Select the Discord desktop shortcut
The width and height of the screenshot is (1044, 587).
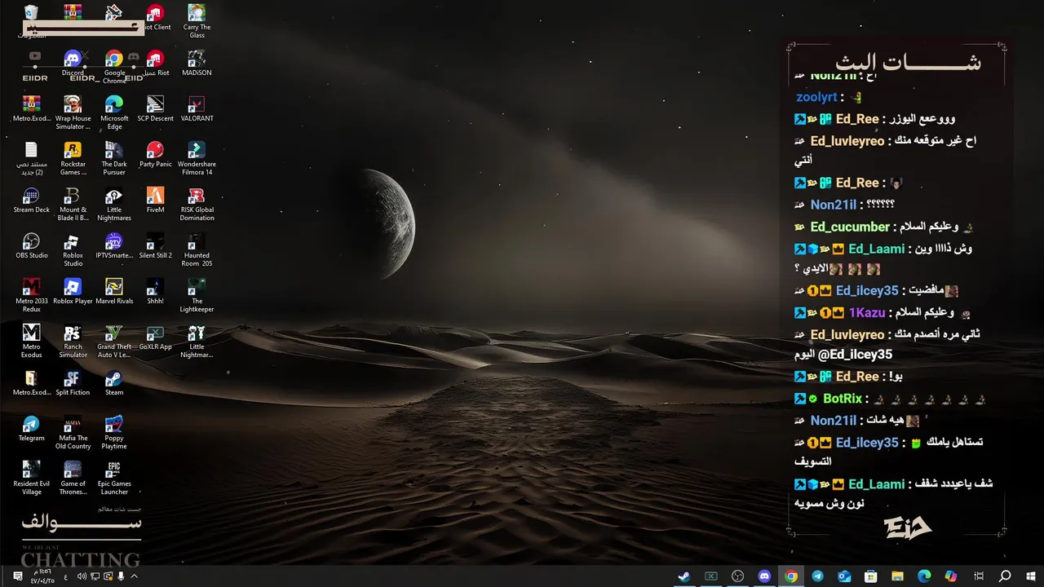coord(73,64)
